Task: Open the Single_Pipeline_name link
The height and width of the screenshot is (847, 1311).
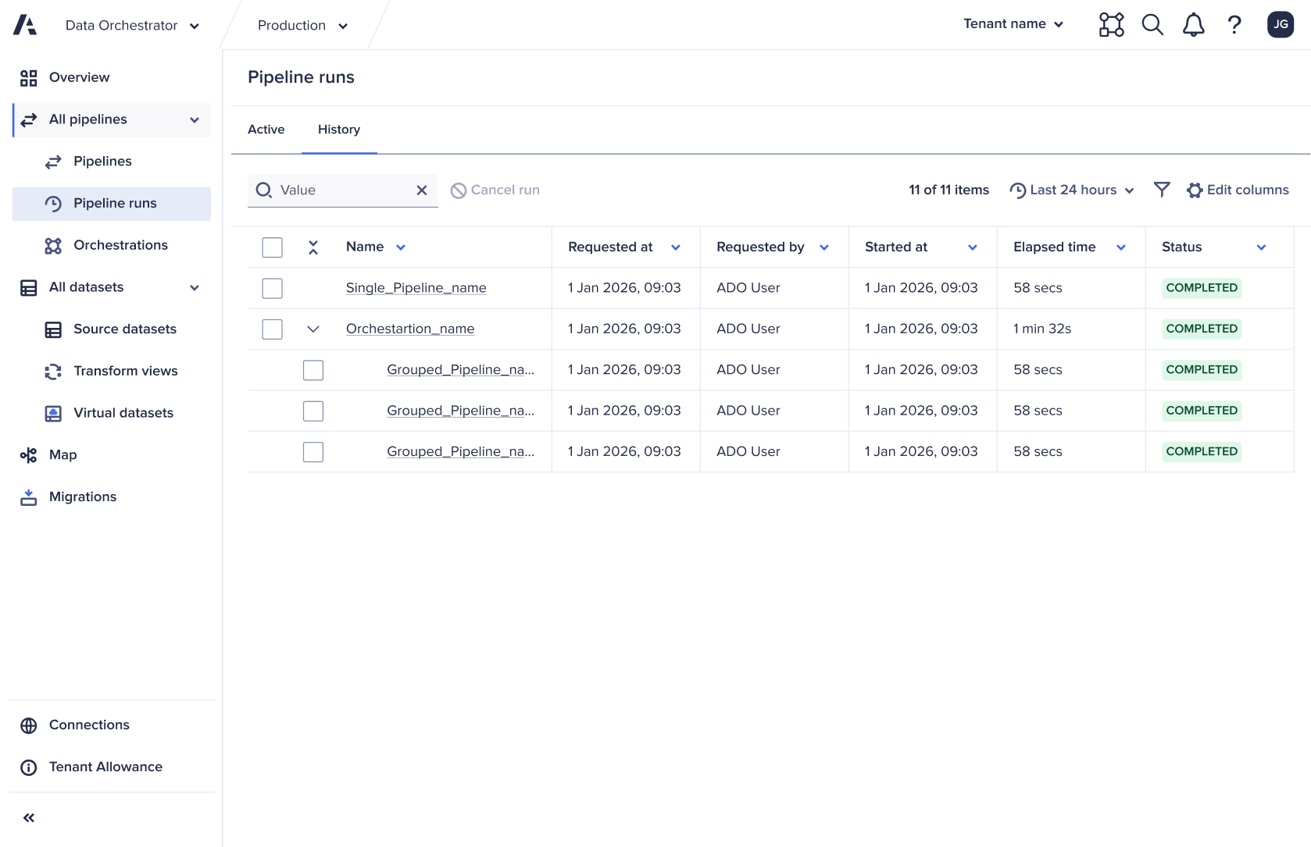Action: click(x=416, y=288)
